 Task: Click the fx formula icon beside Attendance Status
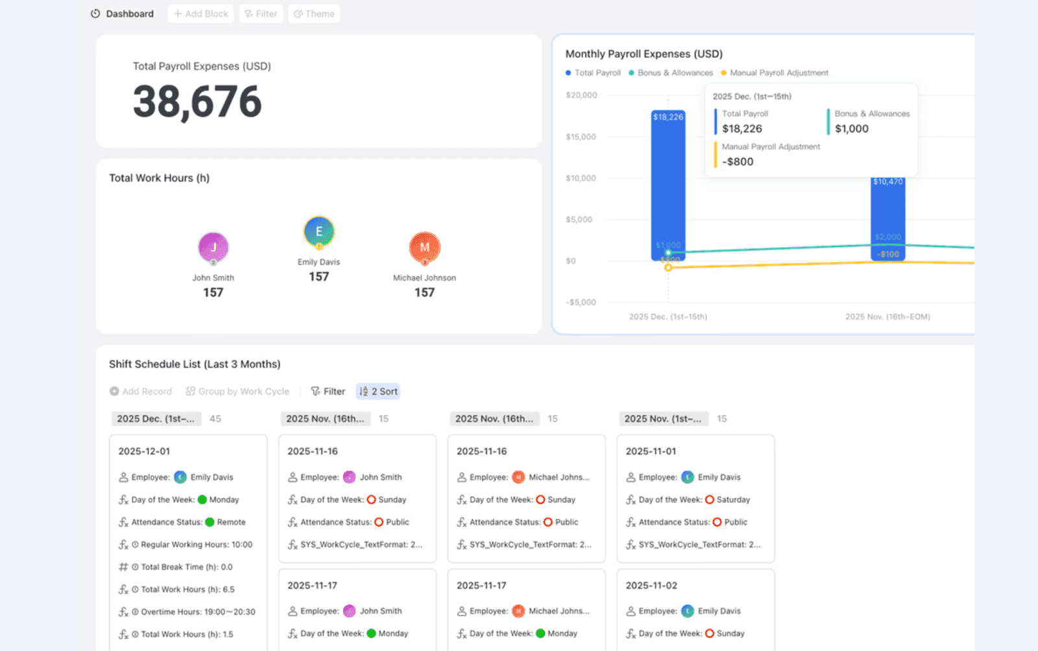[123, 522]
